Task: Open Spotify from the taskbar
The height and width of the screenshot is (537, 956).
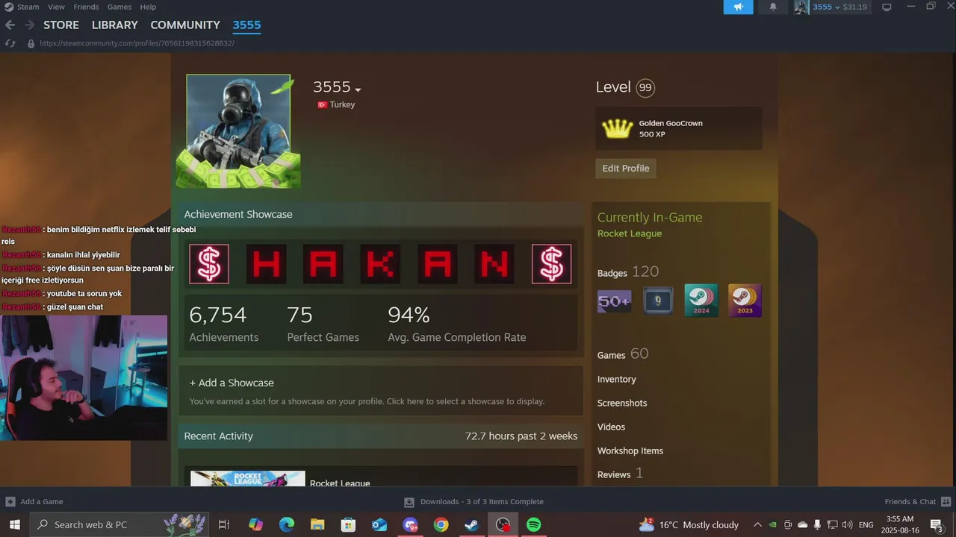Action: coord(533,524)
